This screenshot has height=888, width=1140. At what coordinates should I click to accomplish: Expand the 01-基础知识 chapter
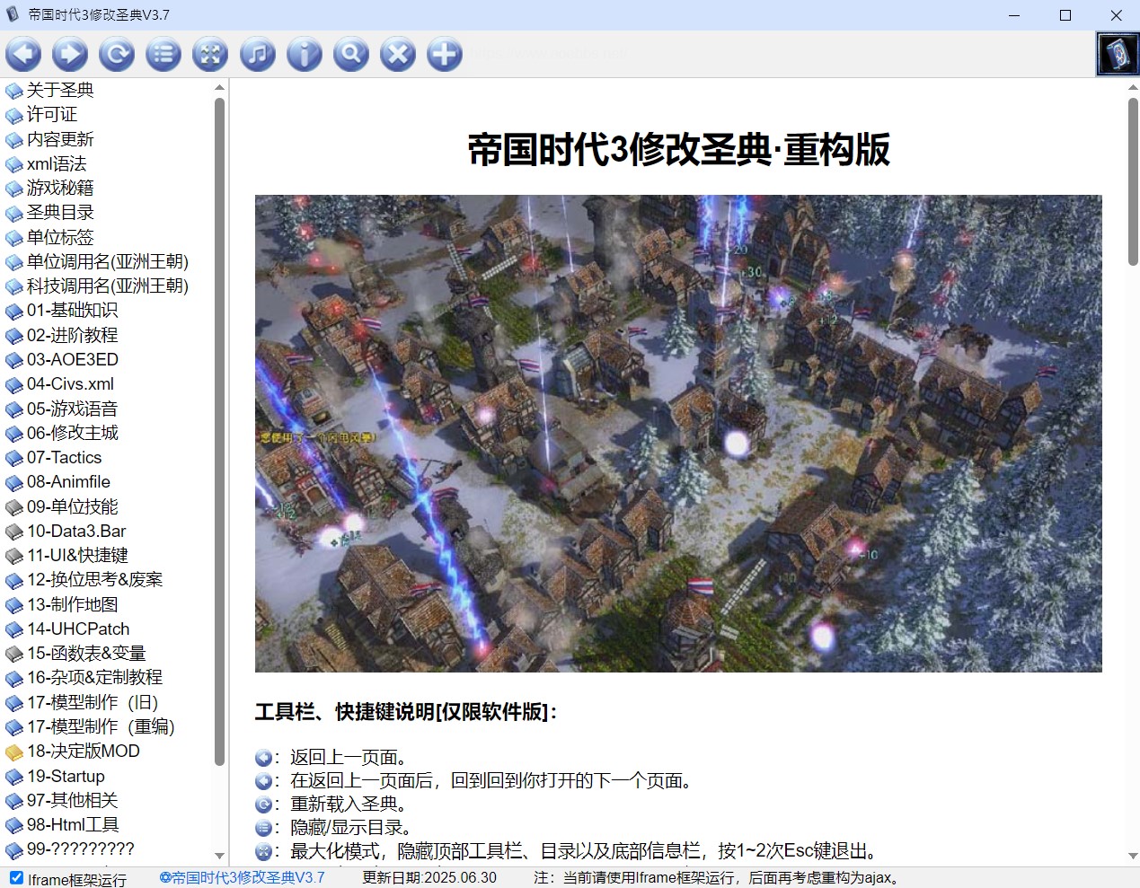(72, 310)
